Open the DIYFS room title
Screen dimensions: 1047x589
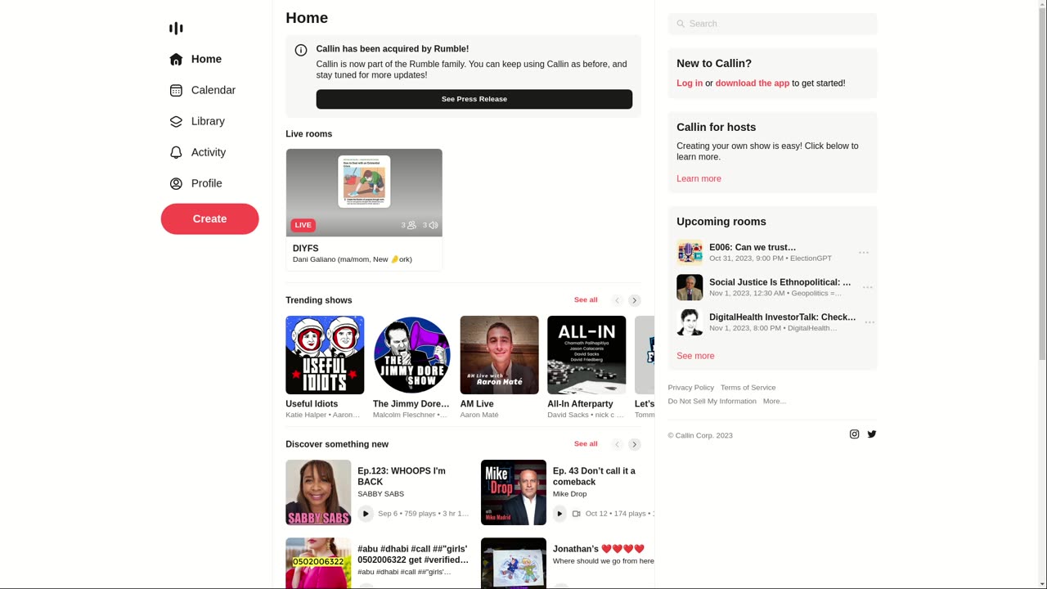point(306,249)
